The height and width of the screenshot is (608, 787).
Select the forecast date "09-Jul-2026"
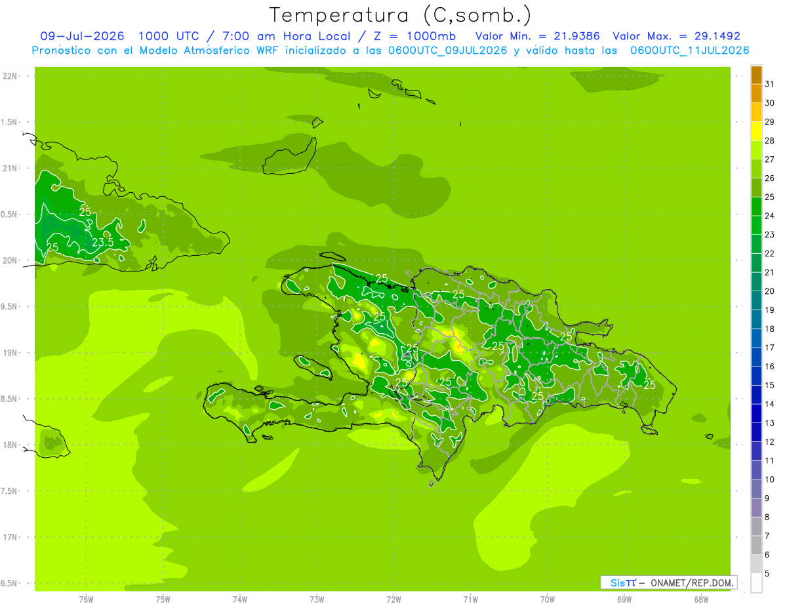click(82, 36)
